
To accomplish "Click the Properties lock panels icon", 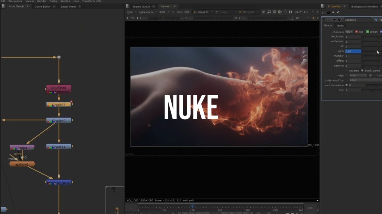I will [x=329, y=12].
